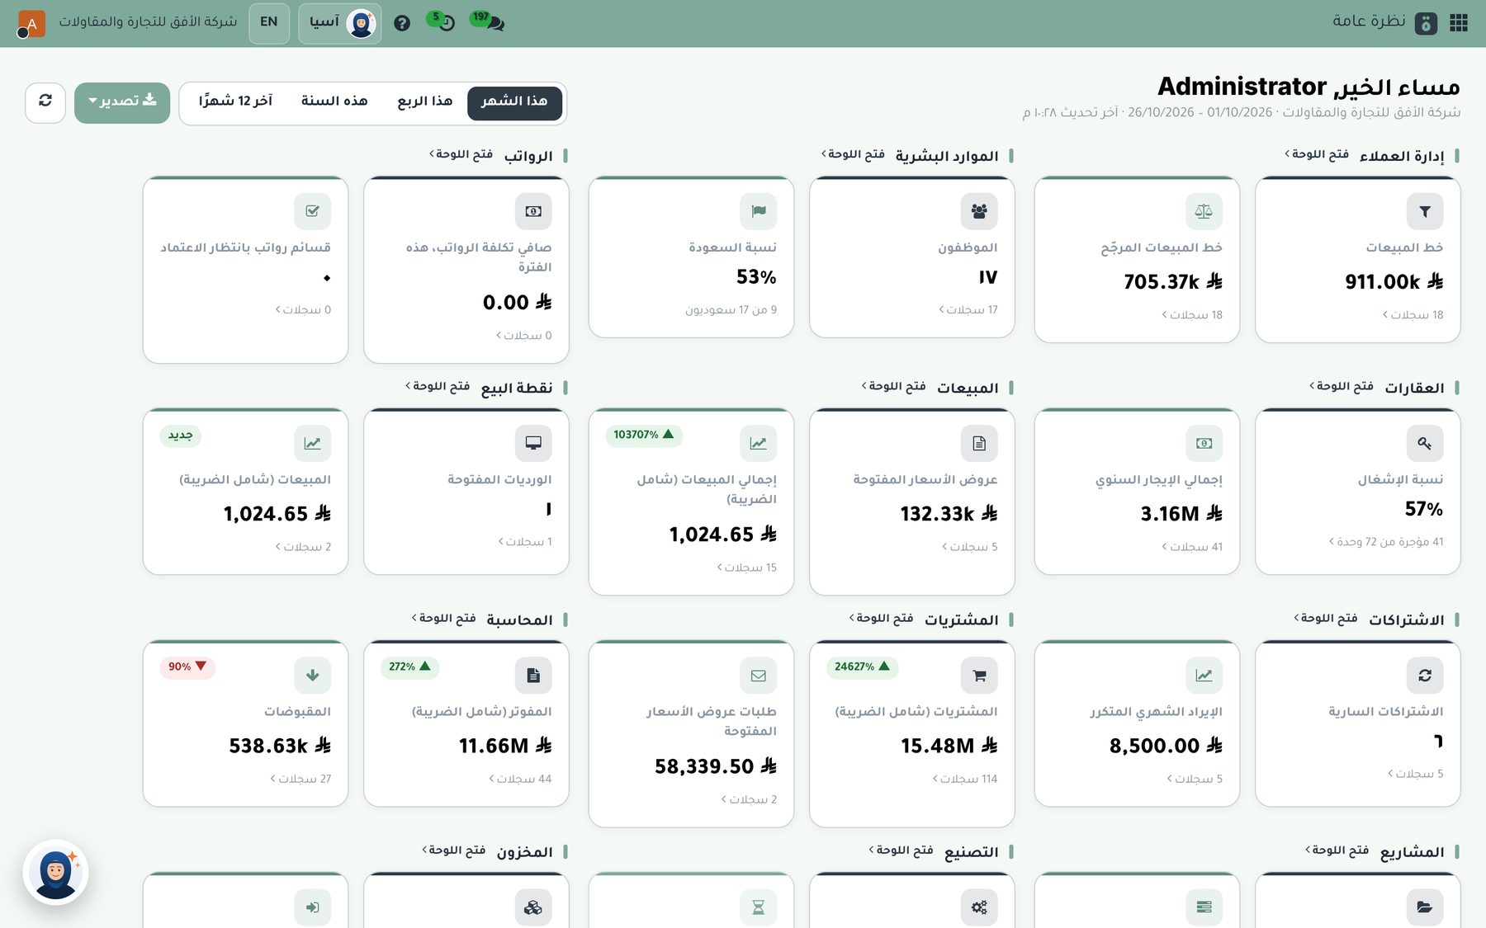Open dashboard link for الرواتب
Viewport: 1486px width, 928px height.
[x=461, y=154]
